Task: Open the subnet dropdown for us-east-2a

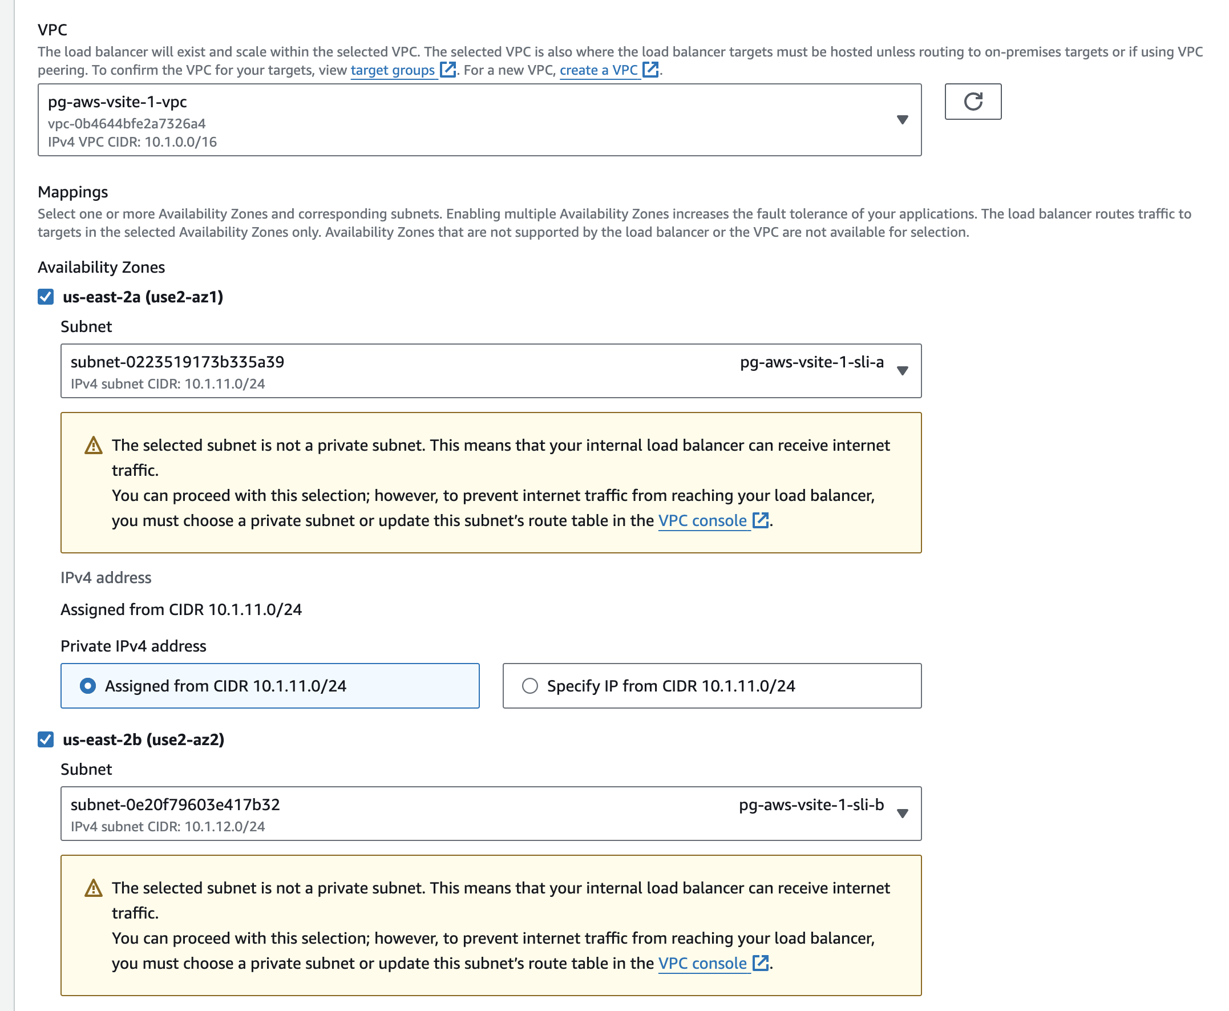Action: pyautogui.click(x=903, y=370)
